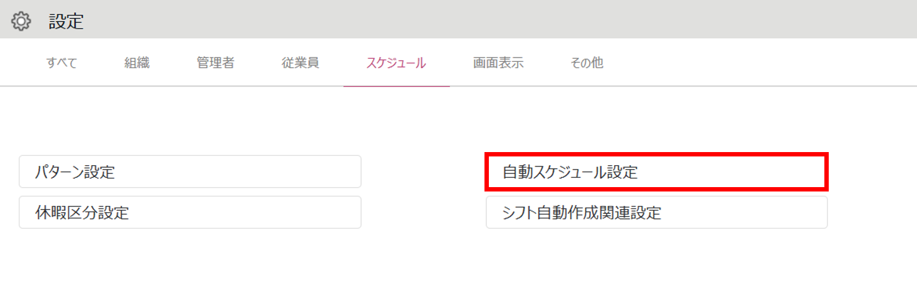Open the red-boxed auto schedule settings
The height and width of the screenshot is (296, 917).
click(657, 171)
